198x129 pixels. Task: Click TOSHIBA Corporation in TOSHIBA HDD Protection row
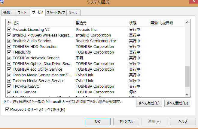[x=95, y=47]
